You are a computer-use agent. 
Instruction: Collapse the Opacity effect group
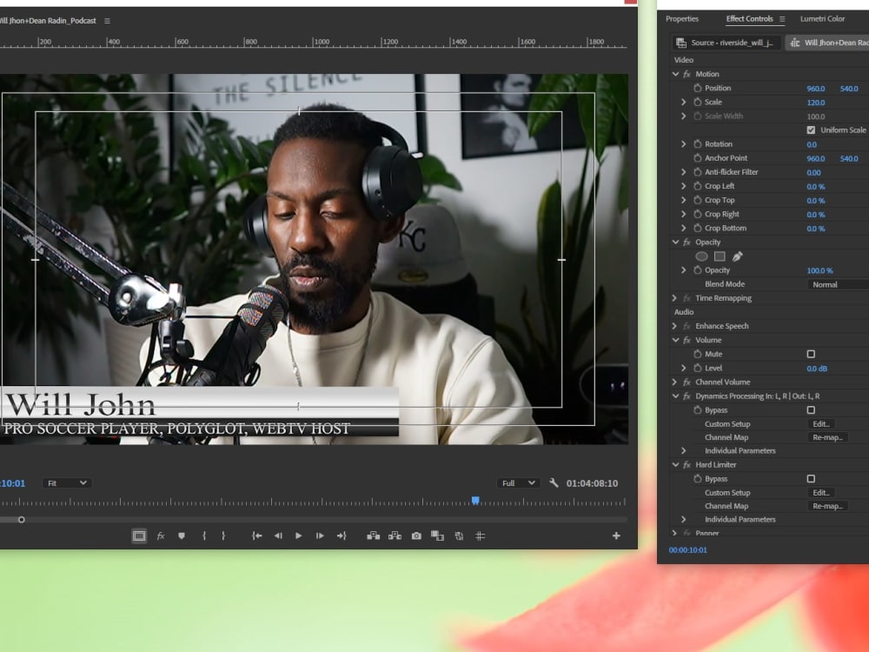pyautogui.click(x=675, y=243)
